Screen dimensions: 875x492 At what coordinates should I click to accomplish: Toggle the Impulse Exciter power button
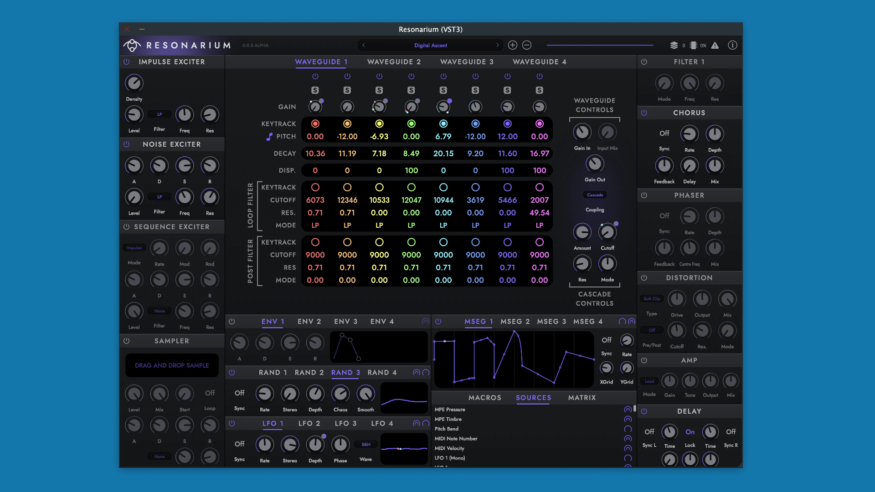tap(127, 62)
